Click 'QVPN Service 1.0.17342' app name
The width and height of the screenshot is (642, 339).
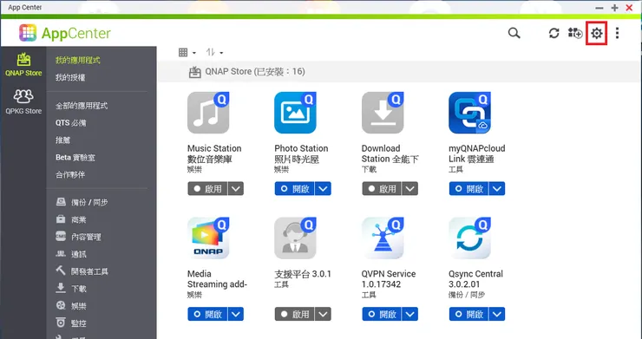click(x=388, y=279)
